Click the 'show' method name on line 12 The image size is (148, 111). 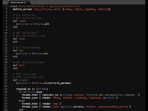(x=22, y=39)
